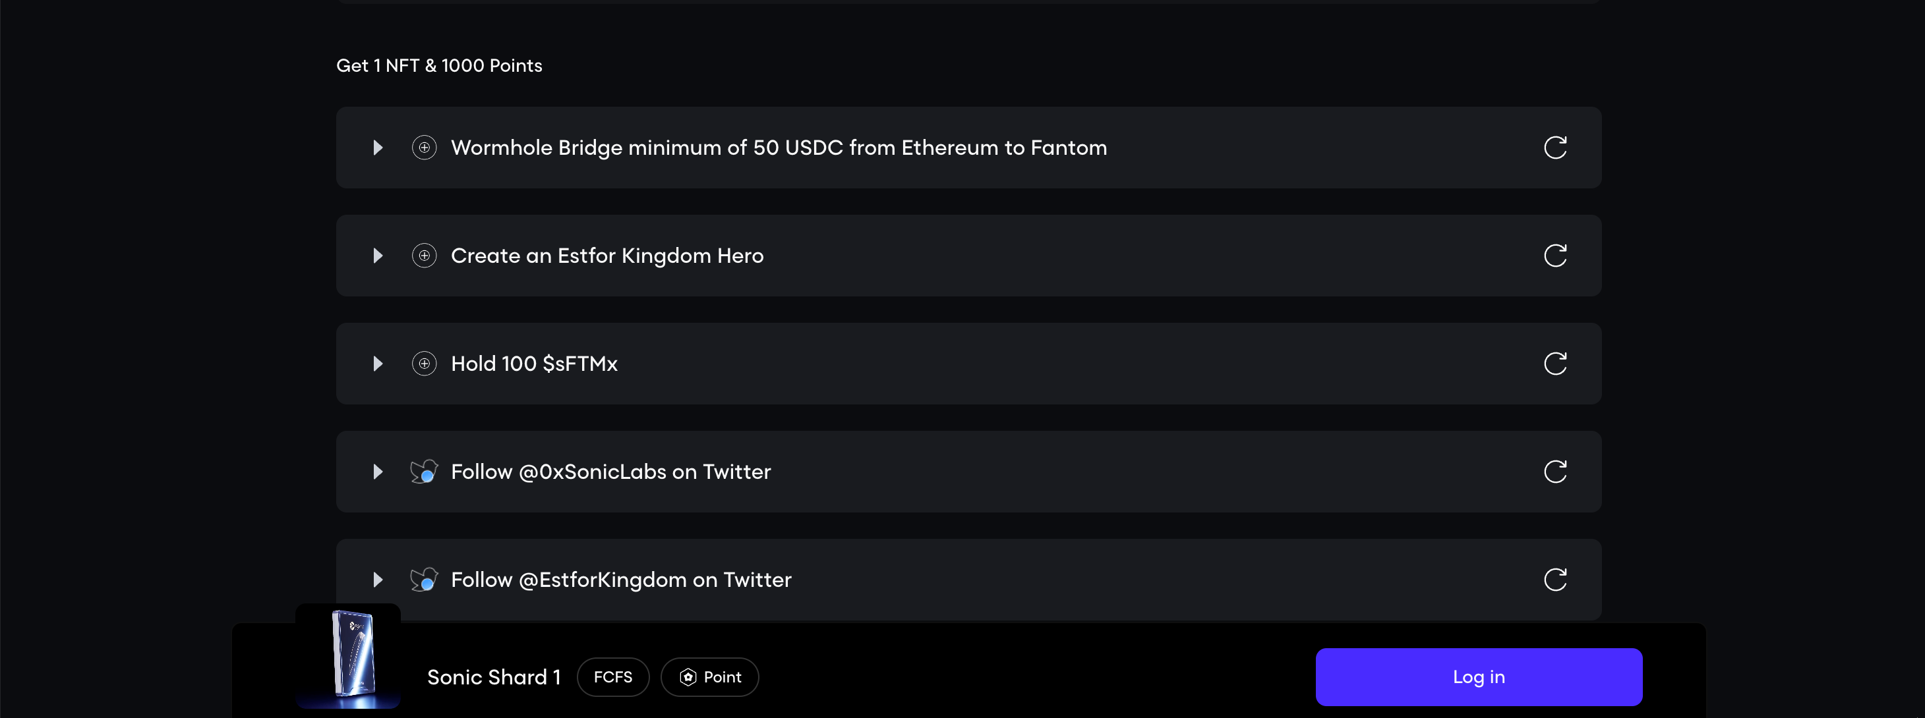Refresh the Estfor Kingdom Hero task

click(x=1555, y=256)
